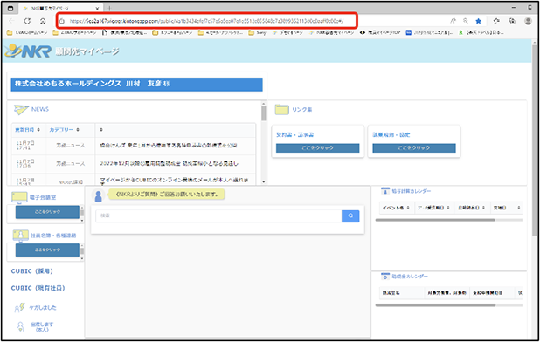Viewport: 540px width, 342px height.
Task: Sort payroll calendar by the second column header
Action: coord(433,208)
